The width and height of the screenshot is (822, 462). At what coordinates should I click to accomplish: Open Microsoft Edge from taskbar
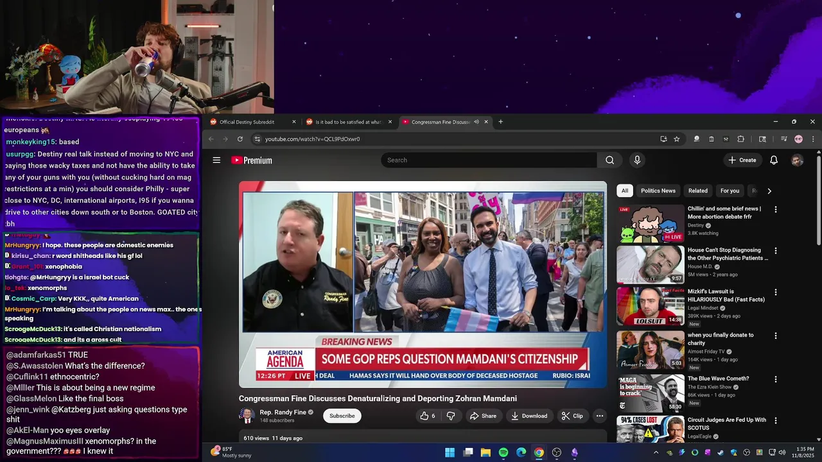521,452
